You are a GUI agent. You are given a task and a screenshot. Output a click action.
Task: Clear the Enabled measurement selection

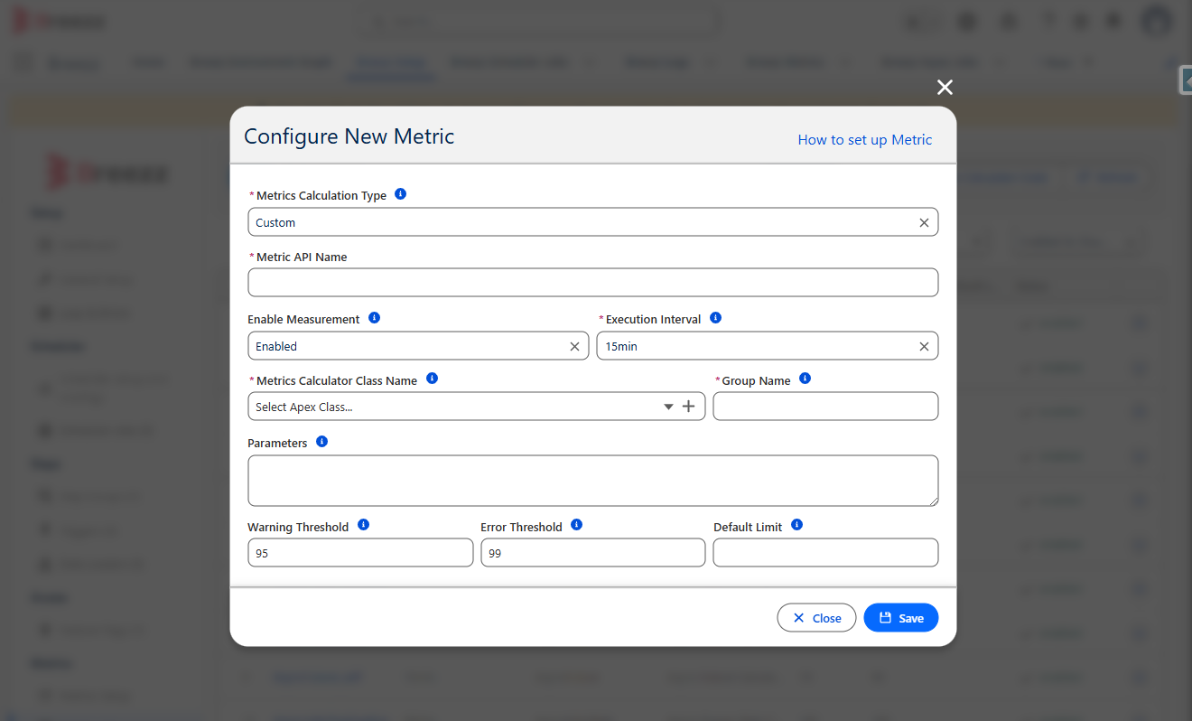(574, 346)
